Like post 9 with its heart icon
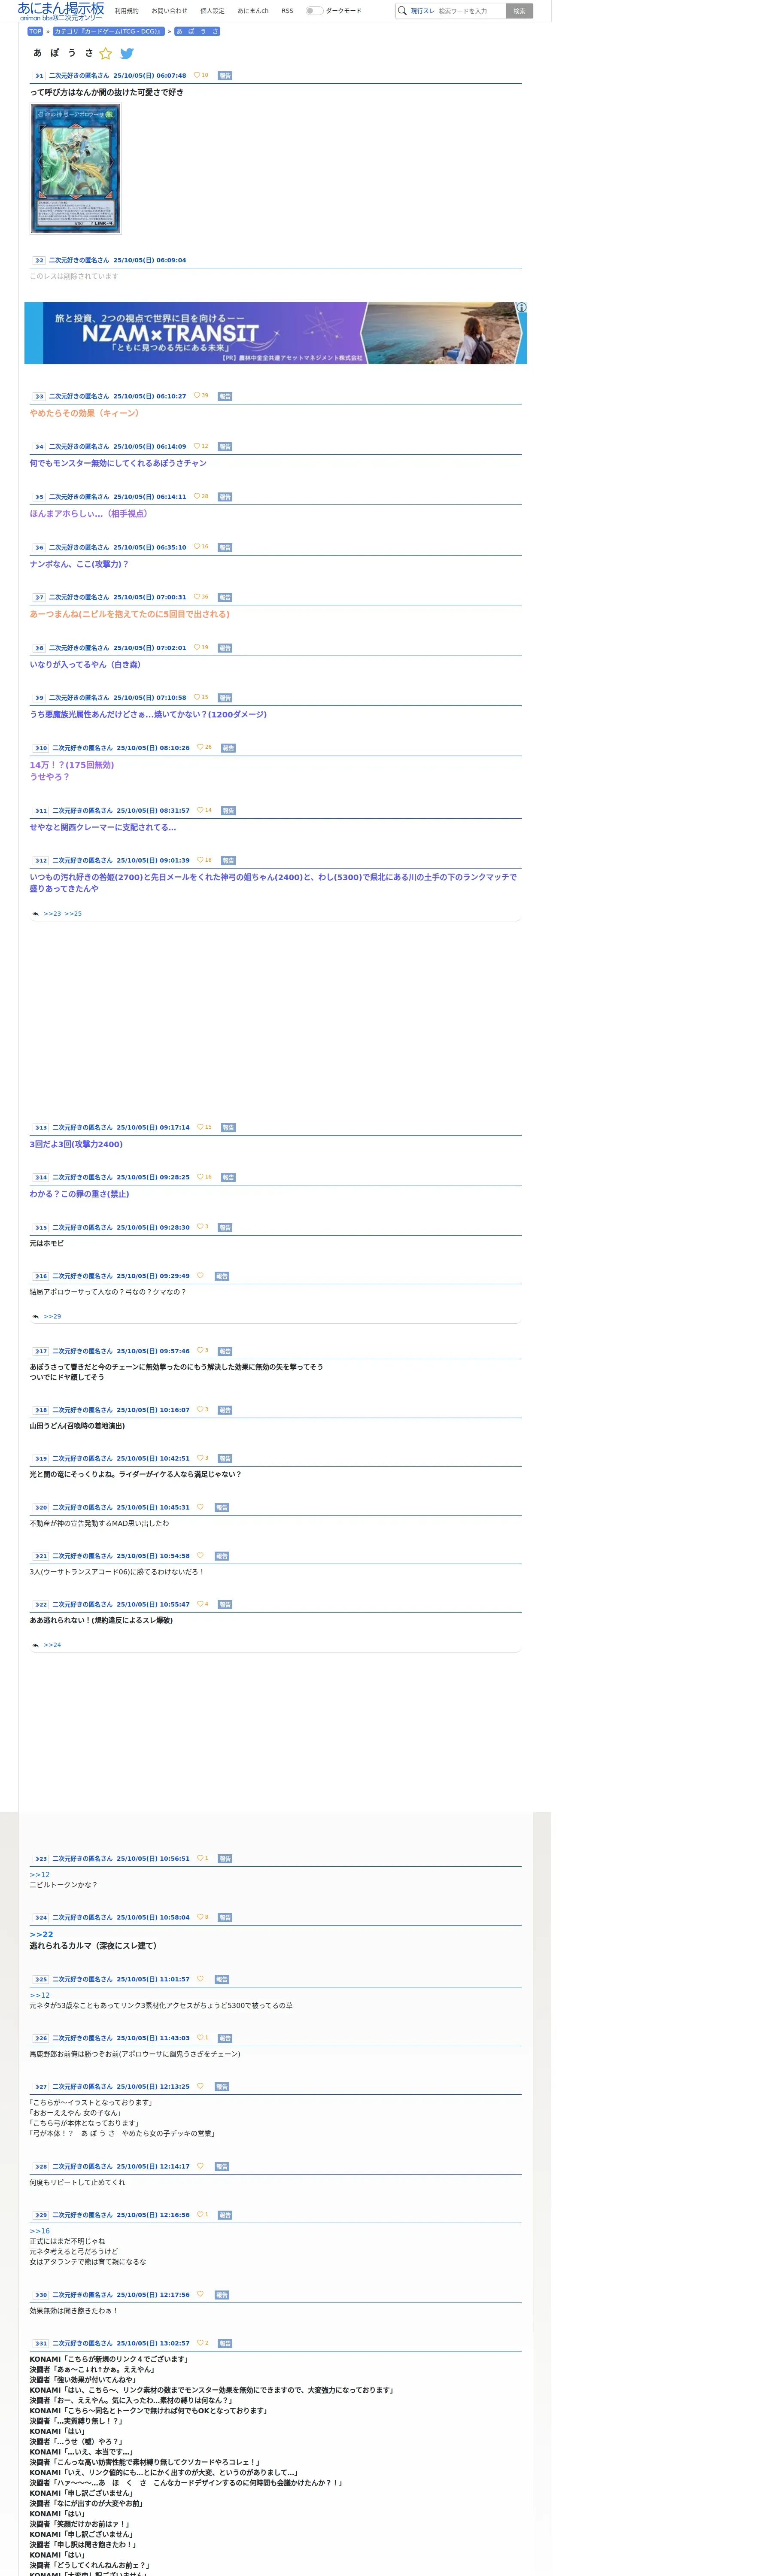The height and width of the screenshot is (2576, 778). click(x=197, y=697)
